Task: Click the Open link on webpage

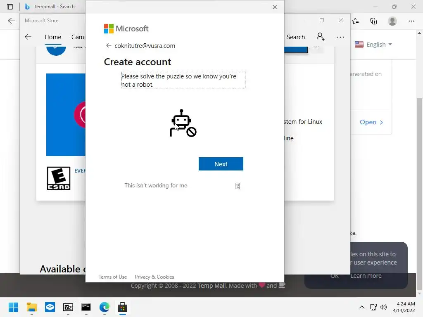Action: [371, 122]
